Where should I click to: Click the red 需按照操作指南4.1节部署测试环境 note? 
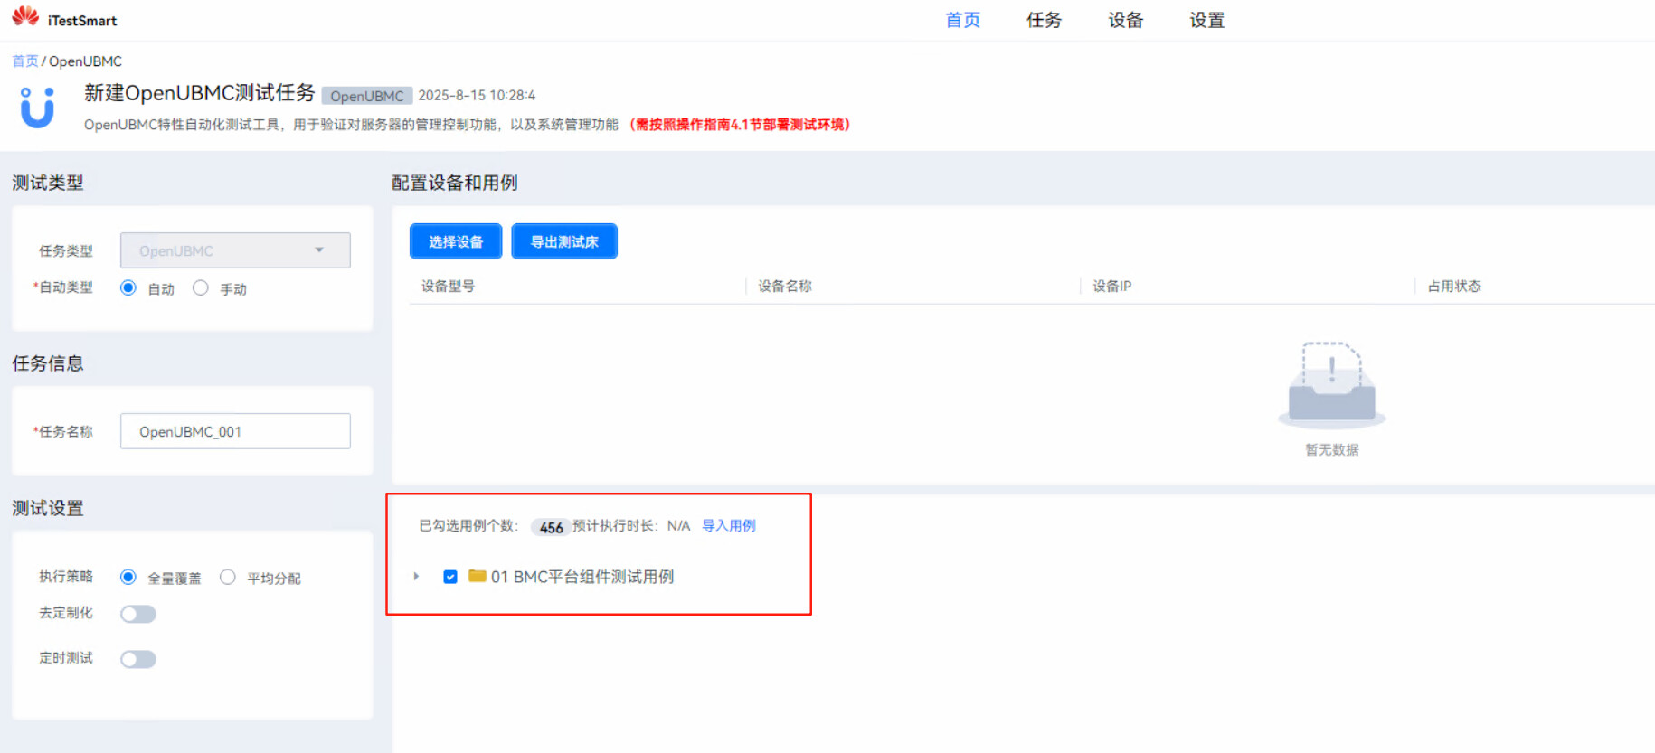coord(740,125)
